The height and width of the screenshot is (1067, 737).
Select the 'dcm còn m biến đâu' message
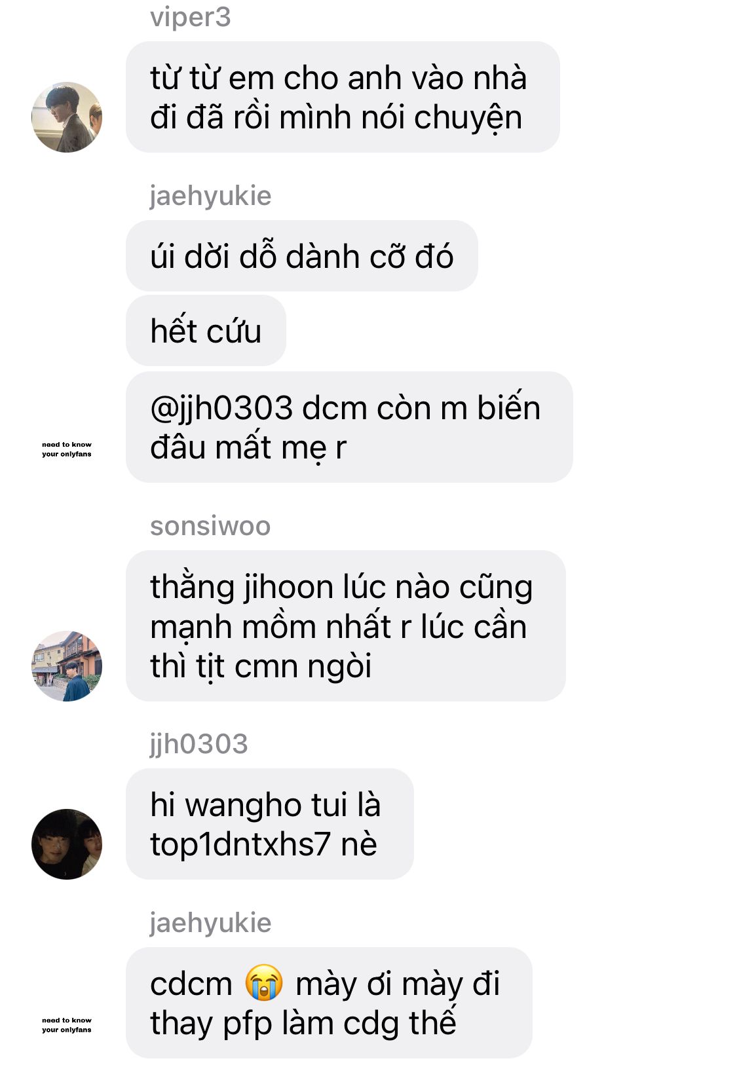pyautogui.click(x=349, y=427)
